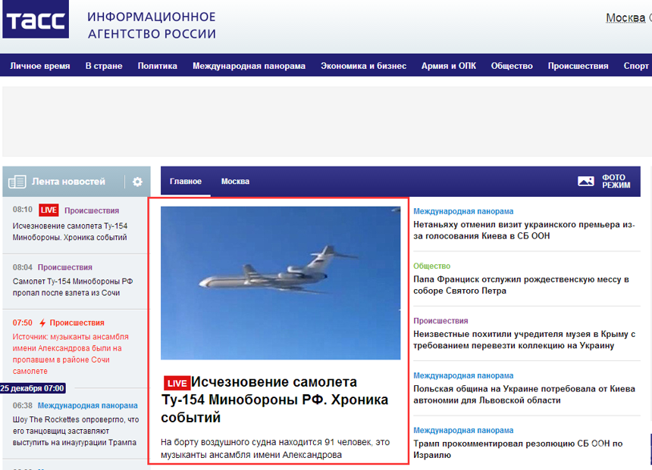Image resolution: width=652 pixels, height=470 pixels.
Task: Open Политика menu section
Action: (158, 66)
